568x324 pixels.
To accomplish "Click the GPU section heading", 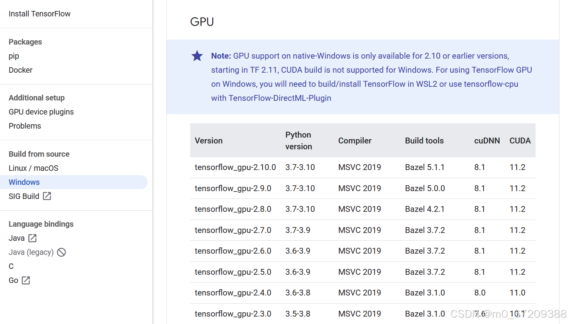I will point(202,21).
